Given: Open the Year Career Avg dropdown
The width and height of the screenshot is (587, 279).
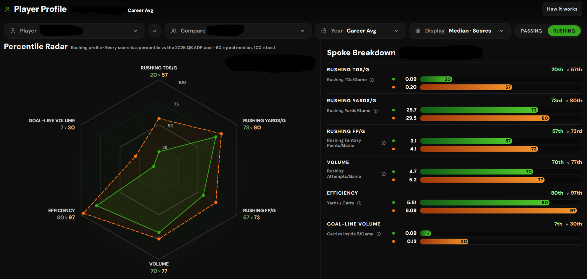Looking at the screenshot, I should [x=360, y=31].
